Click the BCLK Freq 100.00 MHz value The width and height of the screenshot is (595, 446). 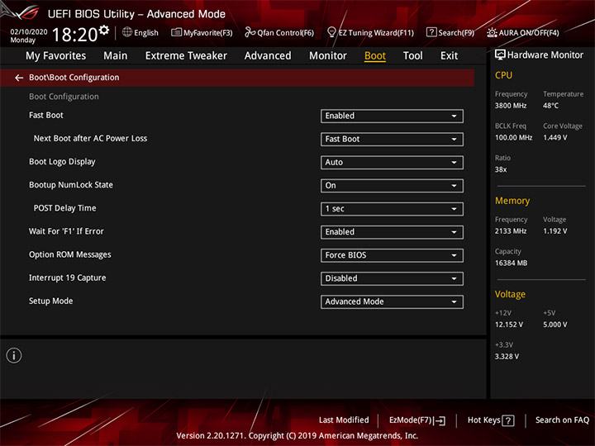point(513,138)
